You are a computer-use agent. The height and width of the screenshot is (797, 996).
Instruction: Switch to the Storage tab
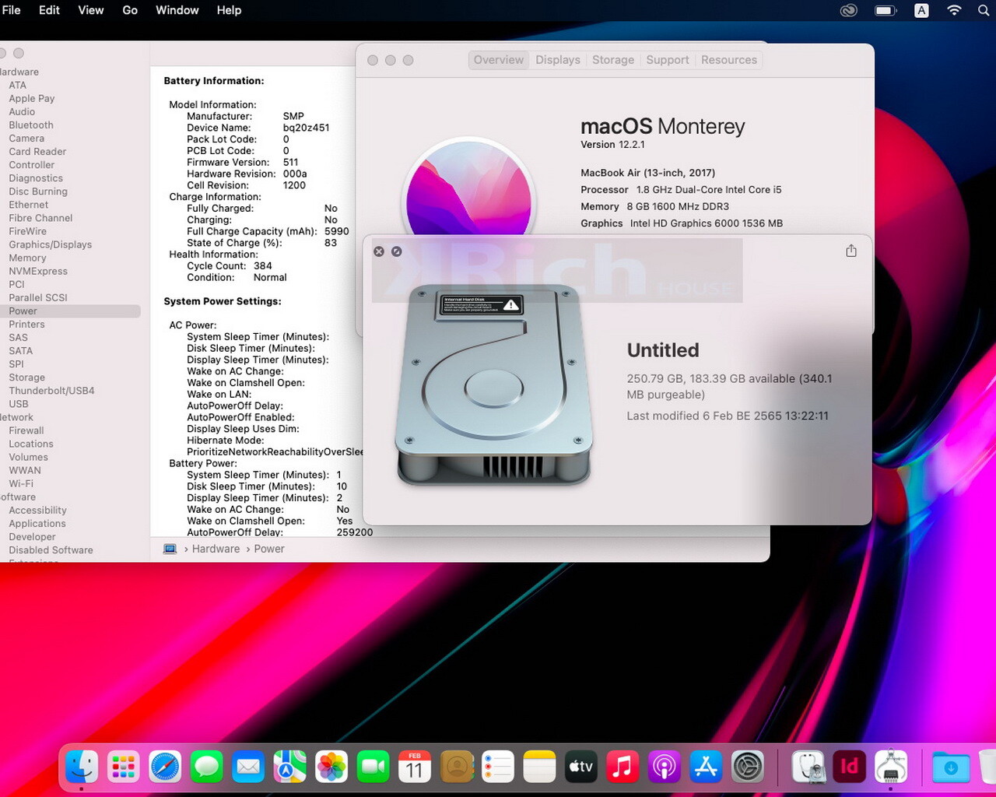click(x=613, y=60)
